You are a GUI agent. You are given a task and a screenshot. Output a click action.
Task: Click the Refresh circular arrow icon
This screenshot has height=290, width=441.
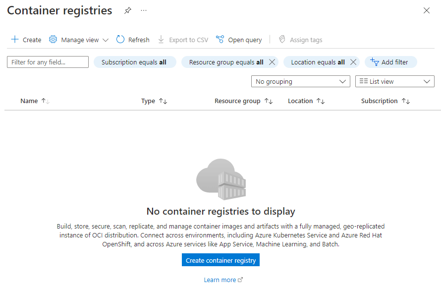120,39
